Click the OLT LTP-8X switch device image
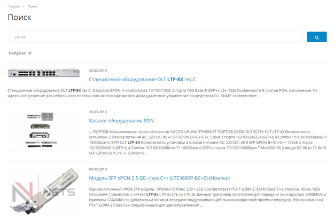 coord(44,73)
